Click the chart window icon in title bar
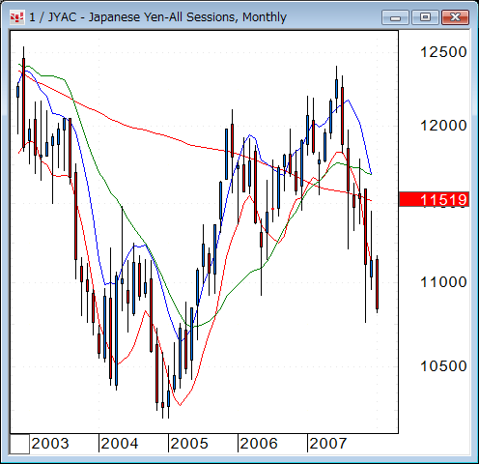This screenshot has width=479, height=464. [16, 17]
